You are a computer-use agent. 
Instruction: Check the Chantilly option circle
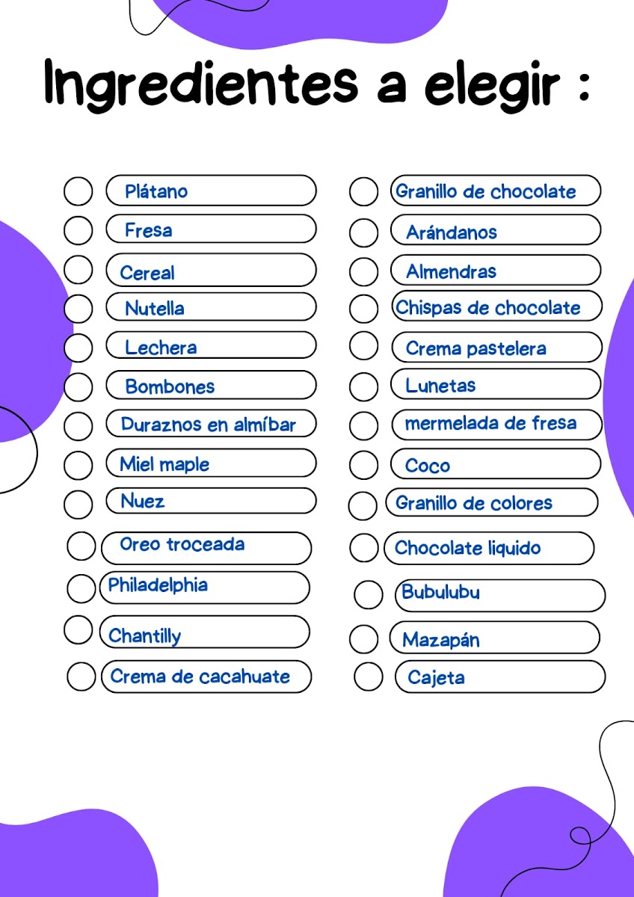79,630
